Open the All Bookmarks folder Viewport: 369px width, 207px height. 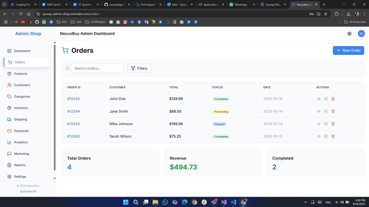pyautogui.click(x=355, y=22)
